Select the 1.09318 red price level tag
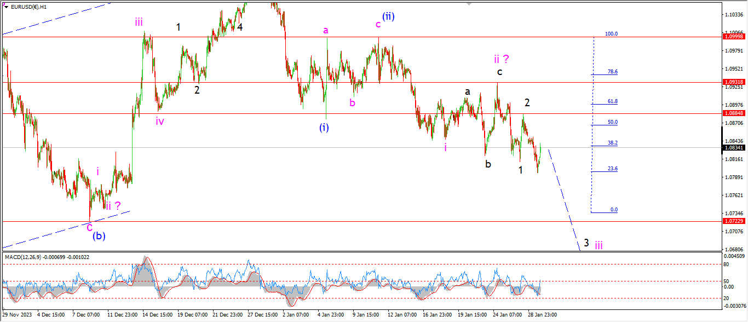This screenshot has width=748, height=322. (x=734, y=82)
